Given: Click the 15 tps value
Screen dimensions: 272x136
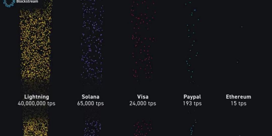Looking at the screenshot, I should 239,103.
